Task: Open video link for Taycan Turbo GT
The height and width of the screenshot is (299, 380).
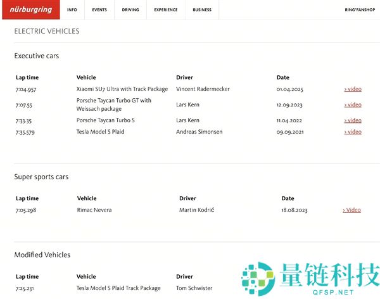Action: (353, 105)
